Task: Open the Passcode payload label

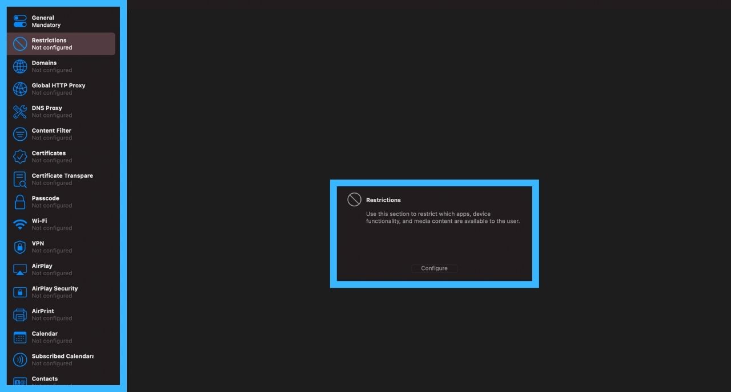Action: point(45,198)
